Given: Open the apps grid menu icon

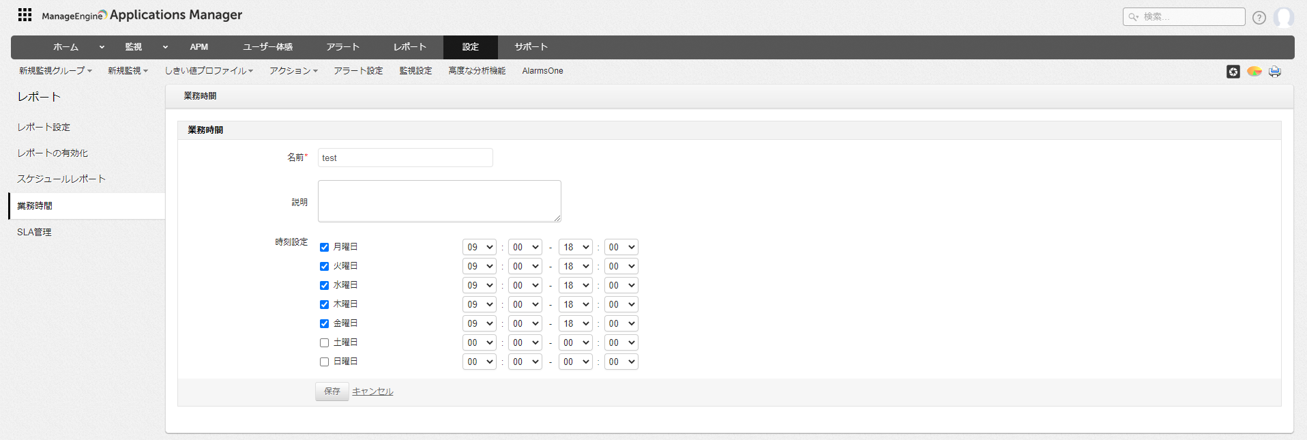Looking at the screenshot, I should [25, 14].
